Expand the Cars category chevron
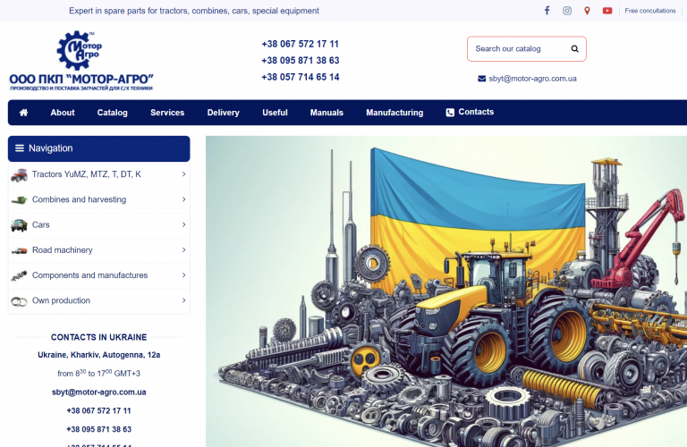Image resolution: width=687 pixels, height=447 pixels. 183,224
